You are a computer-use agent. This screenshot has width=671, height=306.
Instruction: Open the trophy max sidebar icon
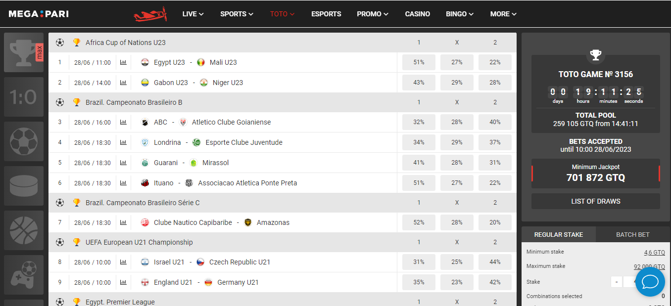coord(24,52)
